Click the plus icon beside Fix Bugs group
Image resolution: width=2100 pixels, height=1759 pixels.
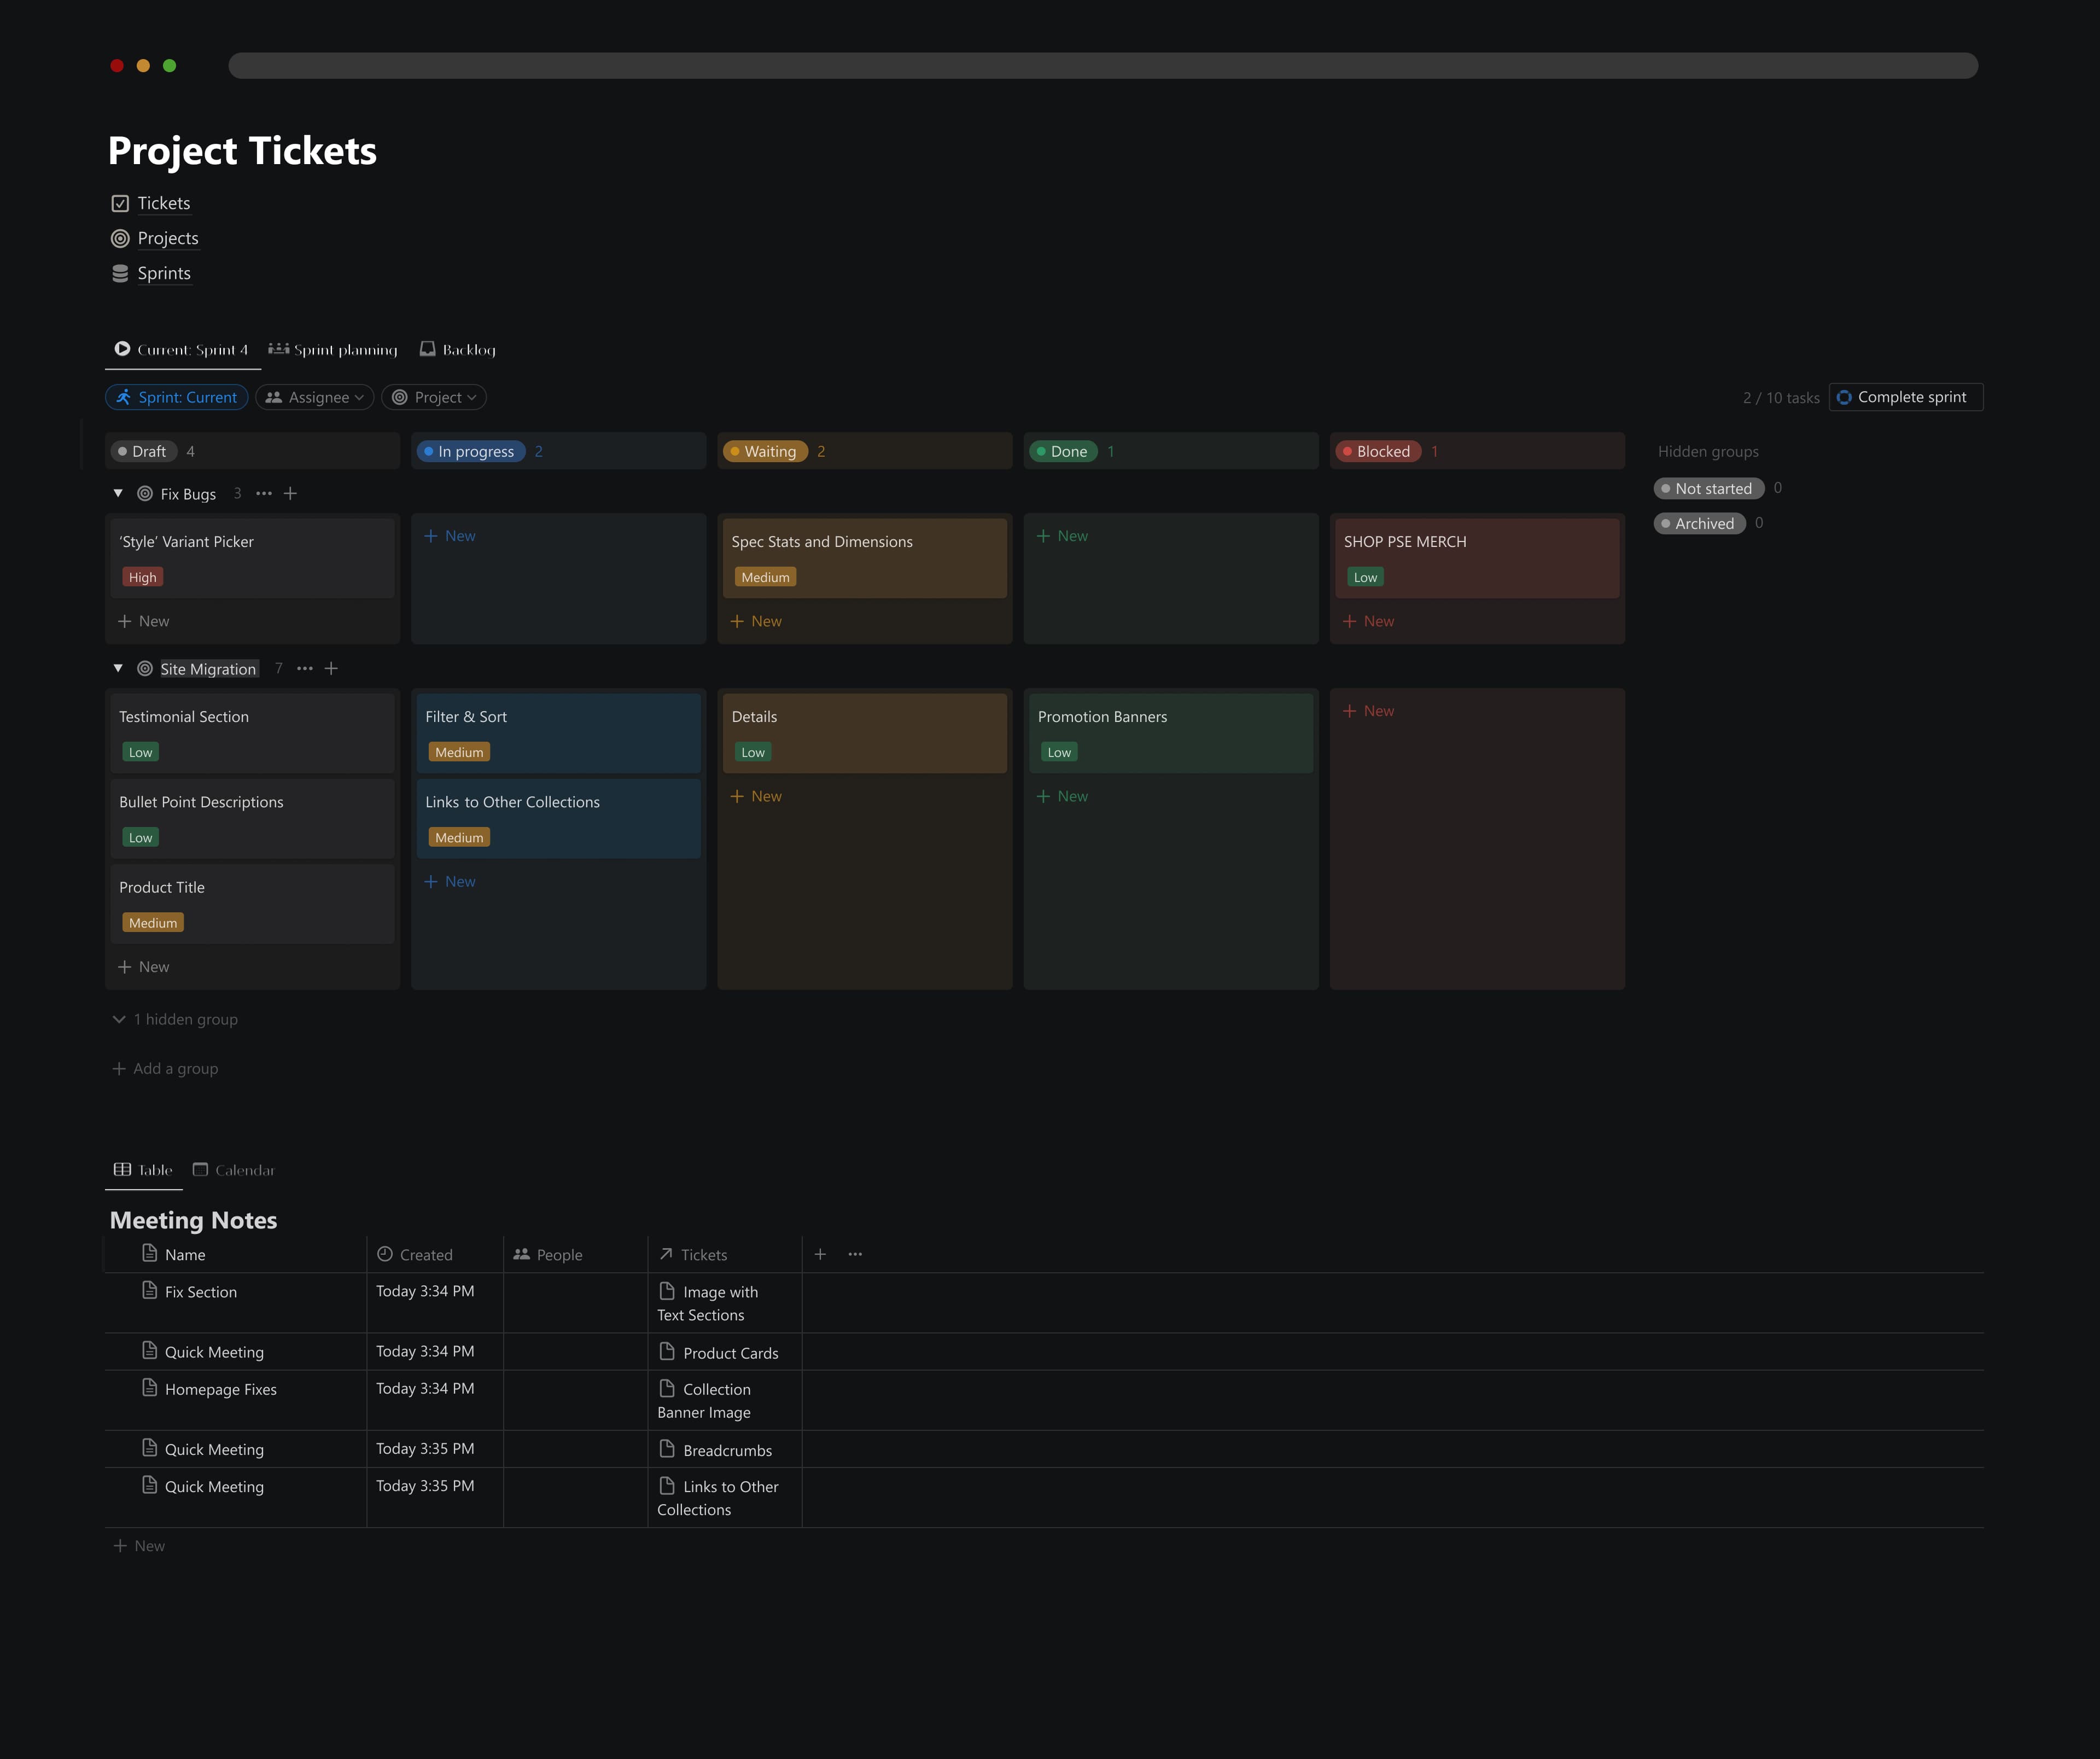click(291, 493)
